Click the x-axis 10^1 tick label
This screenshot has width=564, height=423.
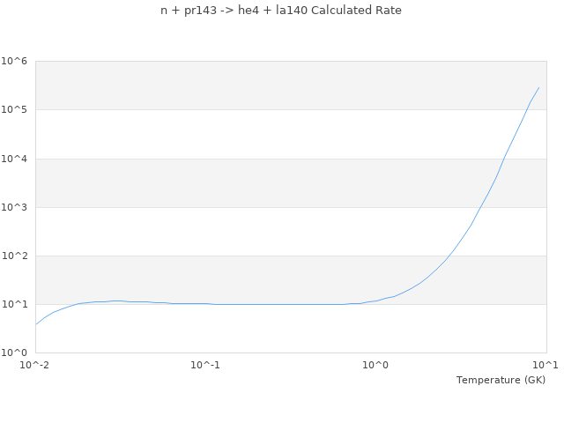point(545,365)
